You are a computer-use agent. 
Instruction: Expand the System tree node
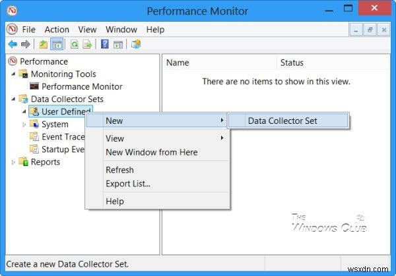point(24,124)
